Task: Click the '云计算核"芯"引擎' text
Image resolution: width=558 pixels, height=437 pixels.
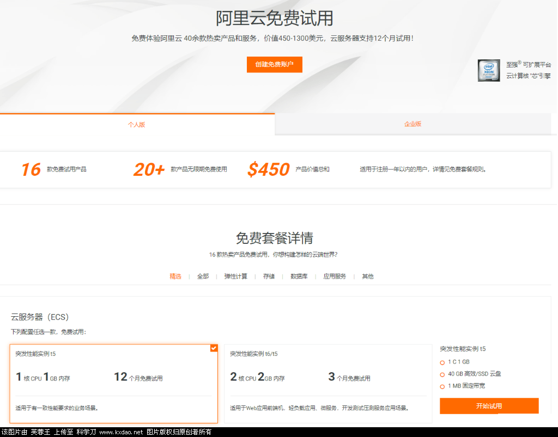Action: point(529,76)
